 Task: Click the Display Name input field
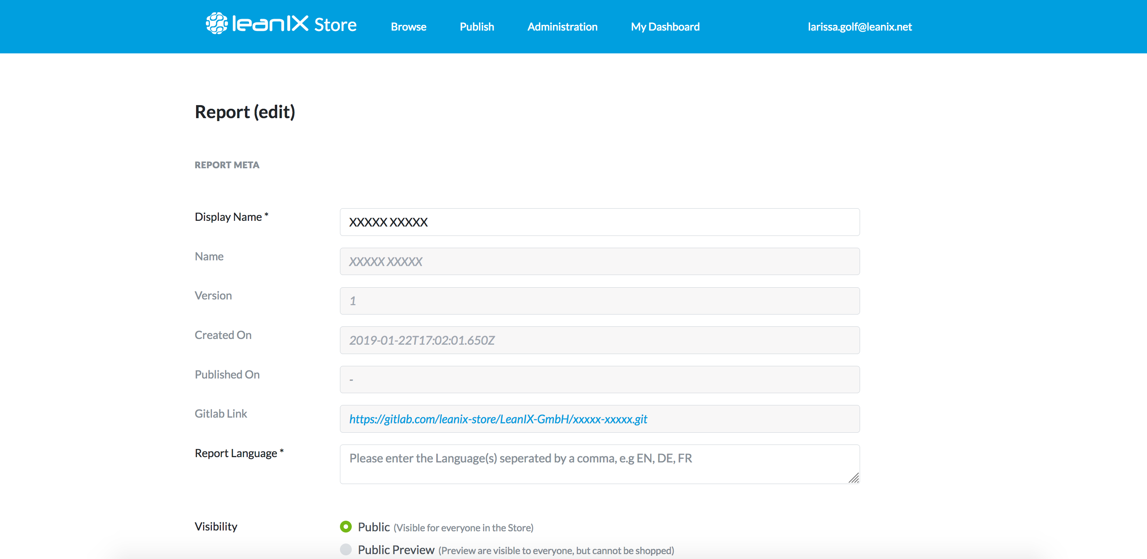click(599, 222)
